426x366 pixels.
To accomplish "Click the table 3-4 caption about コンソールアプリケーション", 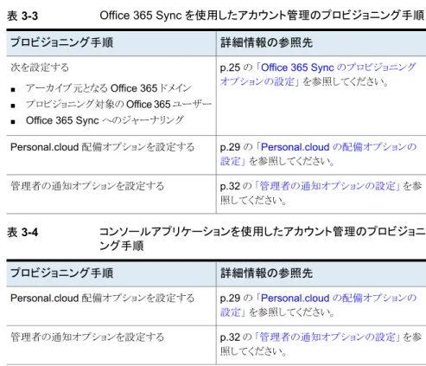I will click(262, 239).
